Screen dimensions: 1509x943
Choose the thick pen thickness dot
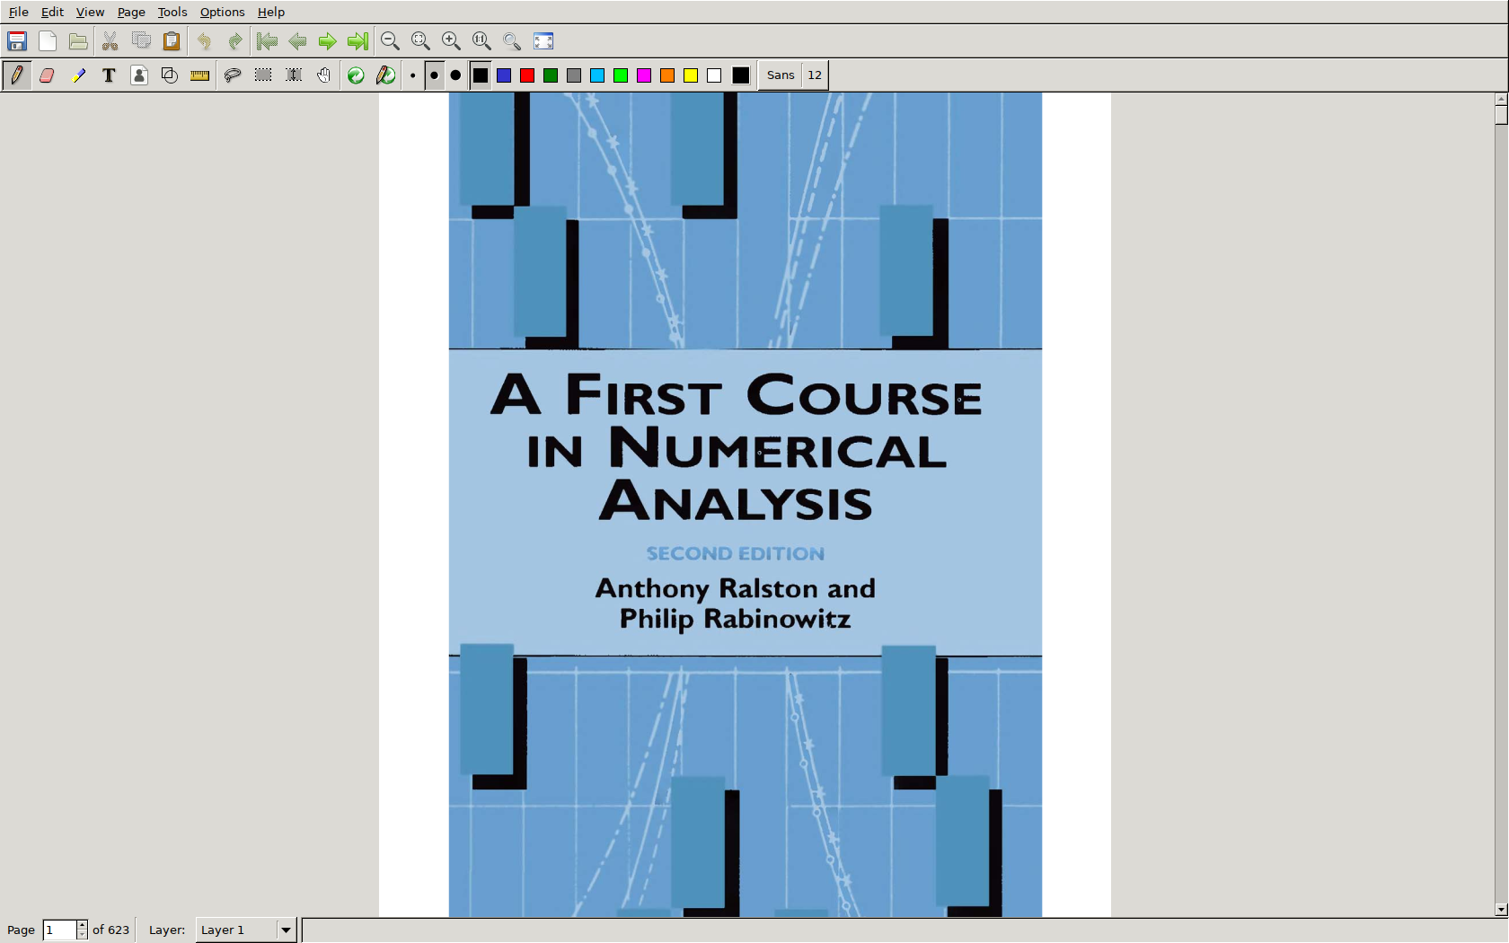[455, 75]
